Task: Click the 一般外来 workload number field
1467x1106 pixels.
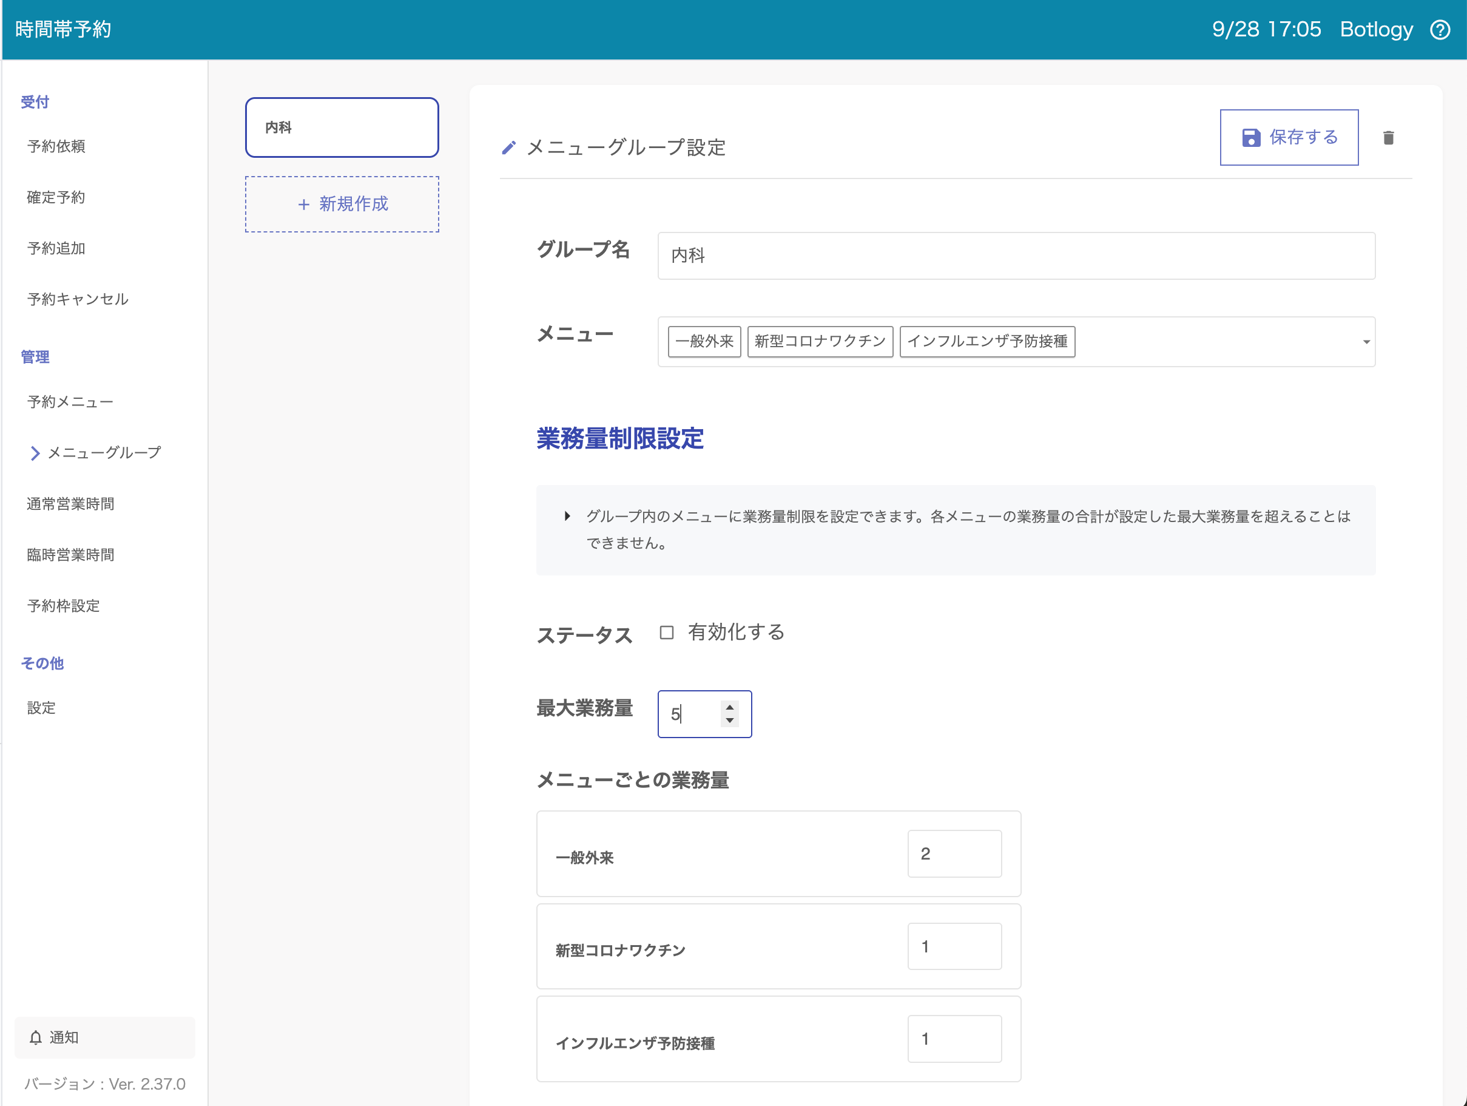Action: coord(954,854)
